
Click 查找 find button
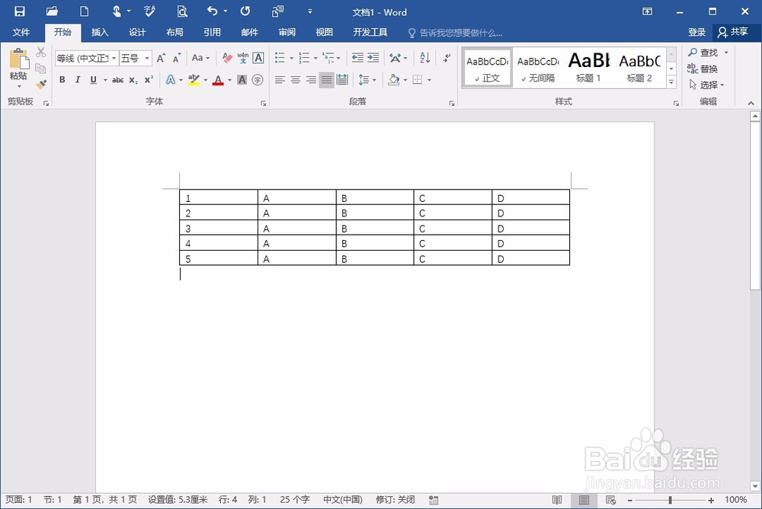tap(703, 53)
